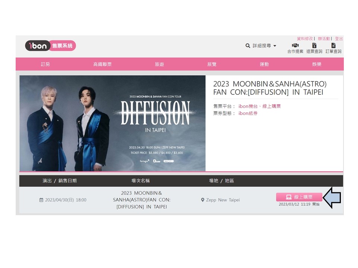Go to the 娛樂 category
Image resolution: width=358 pixels, height=268 pixels.
[x=317, y=64]
